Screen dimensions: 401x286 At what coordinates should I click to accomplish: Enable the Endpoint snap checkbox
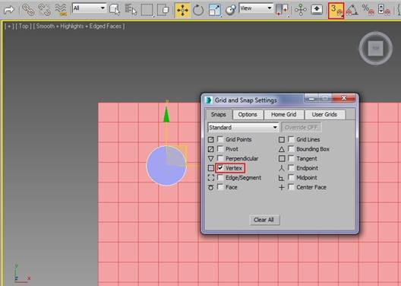pos(291,168)
